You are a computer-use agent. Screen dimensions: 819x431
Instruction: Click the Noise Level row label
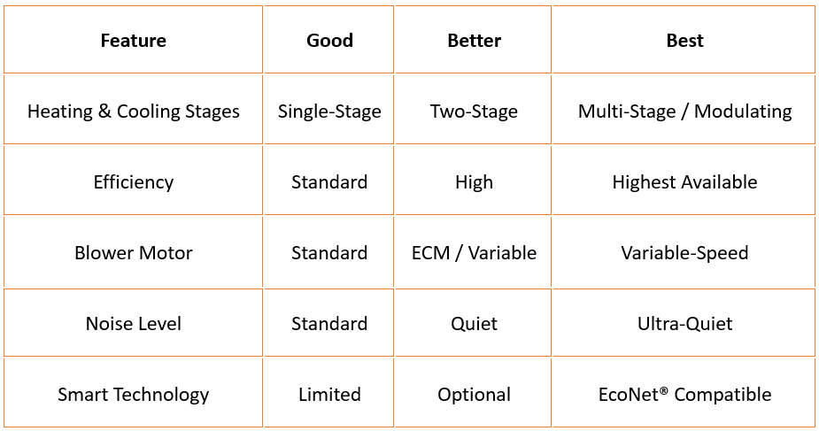(x=133, y=324)
